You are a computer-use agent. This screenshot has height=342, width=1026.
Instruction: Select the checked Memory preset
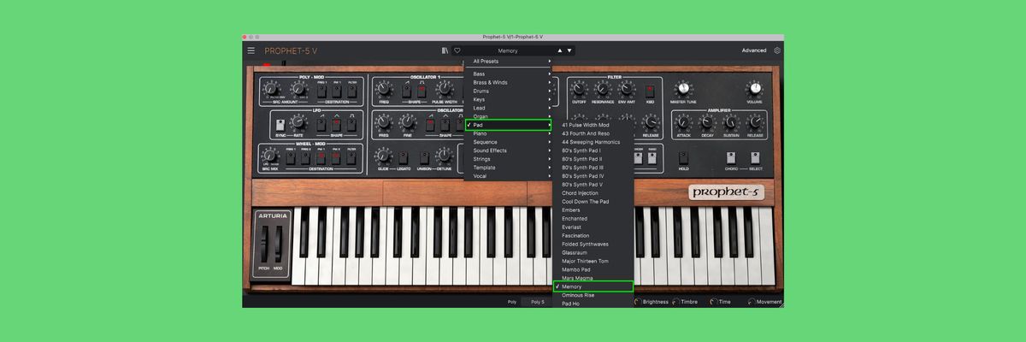tap(593, 286)
